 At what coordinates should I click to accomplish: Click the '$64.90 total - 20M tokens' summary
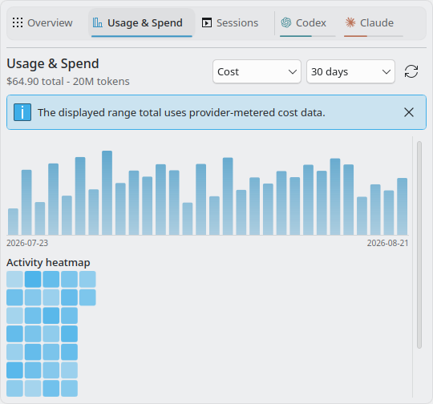(x=68, y=82)
